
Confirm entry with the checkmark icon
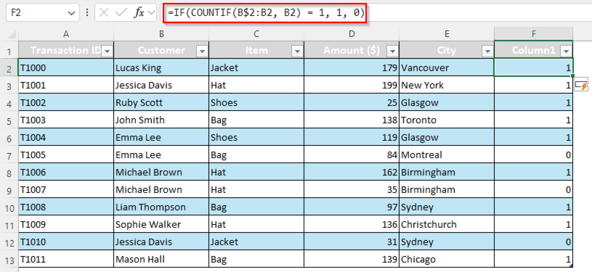pos(121,12)
